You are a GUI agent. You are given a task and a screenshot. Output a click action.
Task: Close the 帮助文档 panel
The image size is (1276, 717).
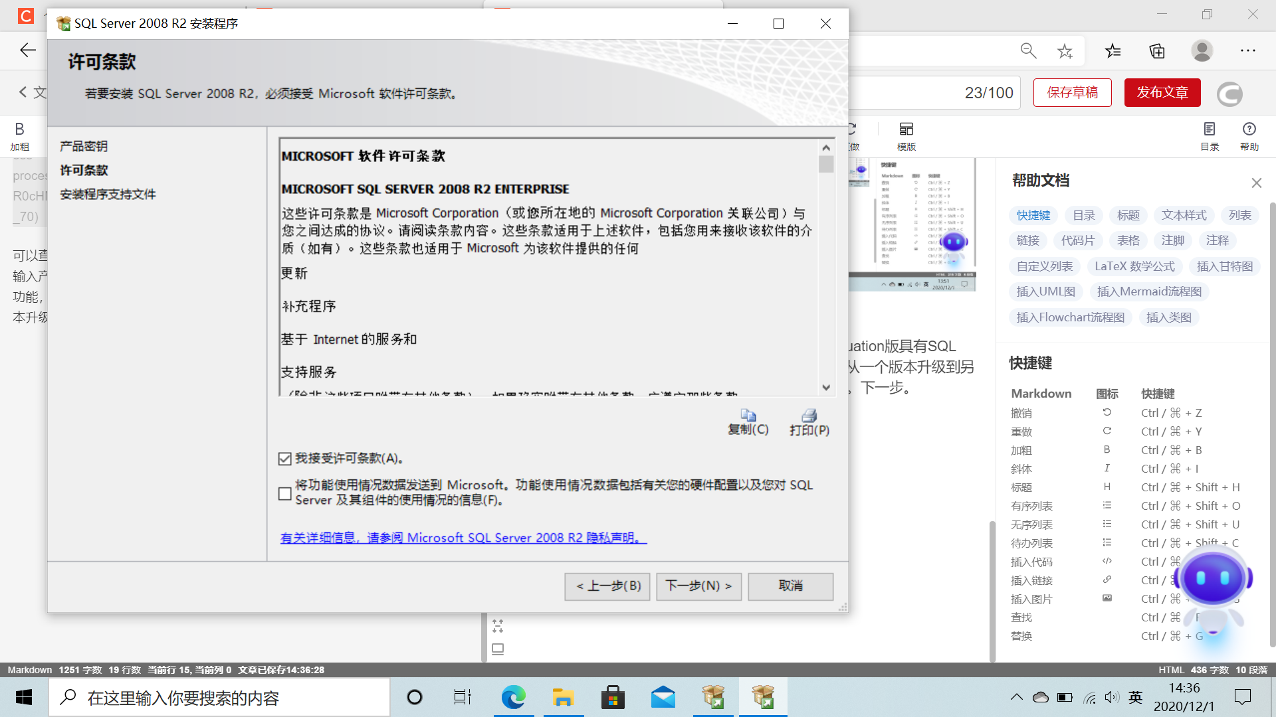coord(1256,183)
